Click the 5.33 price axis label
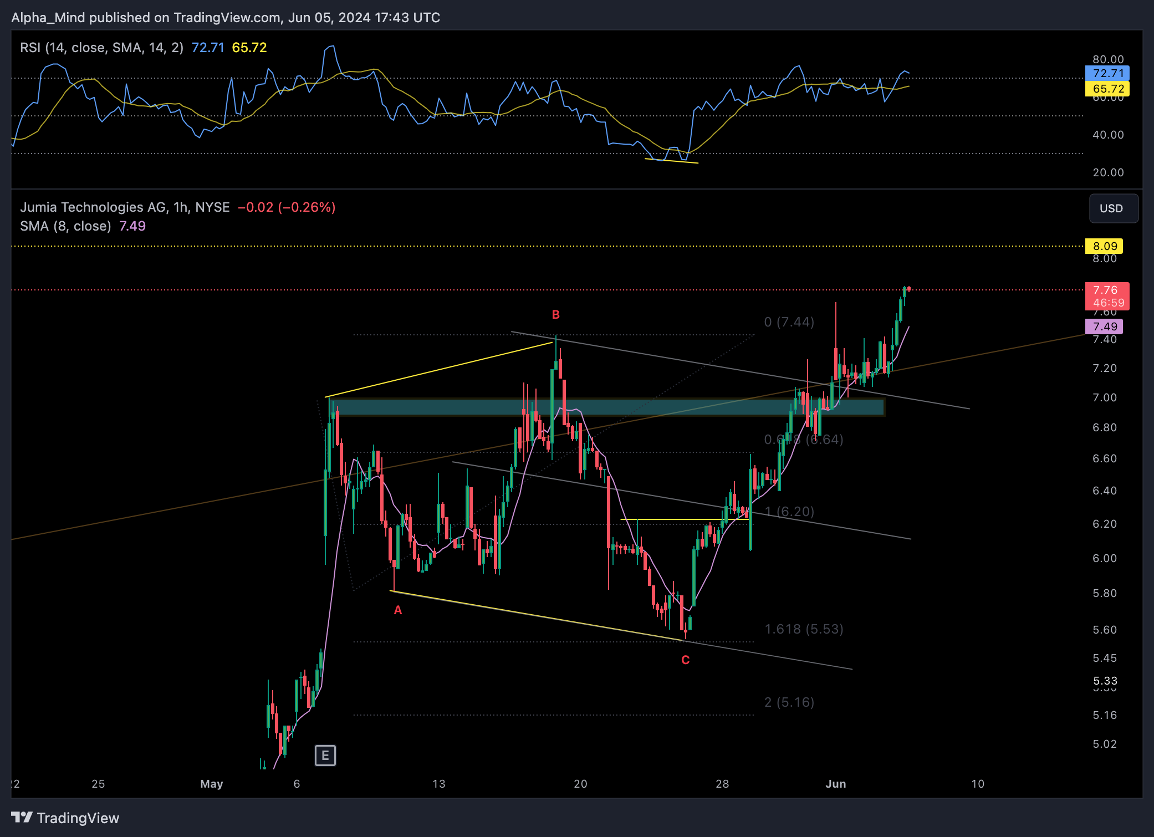The height and width of the screenshot is (837, 1154). pos(1105,681)
